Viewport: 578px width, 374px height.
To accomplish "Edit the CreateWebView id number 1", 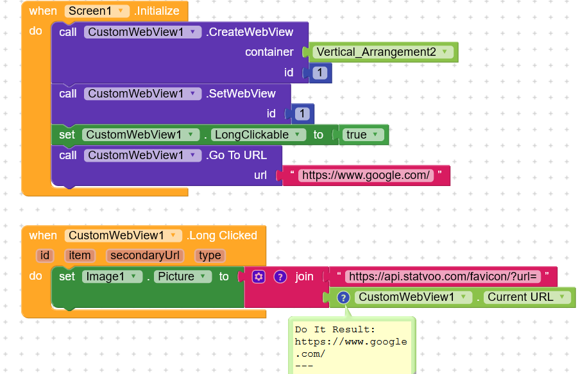I will (x=320, y=73).
